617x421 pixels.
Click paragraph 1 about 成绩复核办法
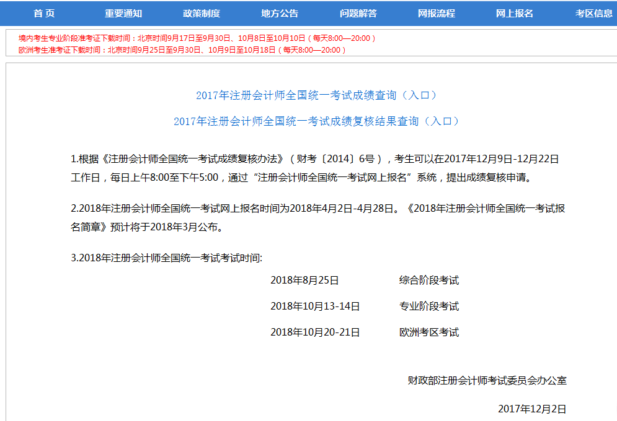315,168
